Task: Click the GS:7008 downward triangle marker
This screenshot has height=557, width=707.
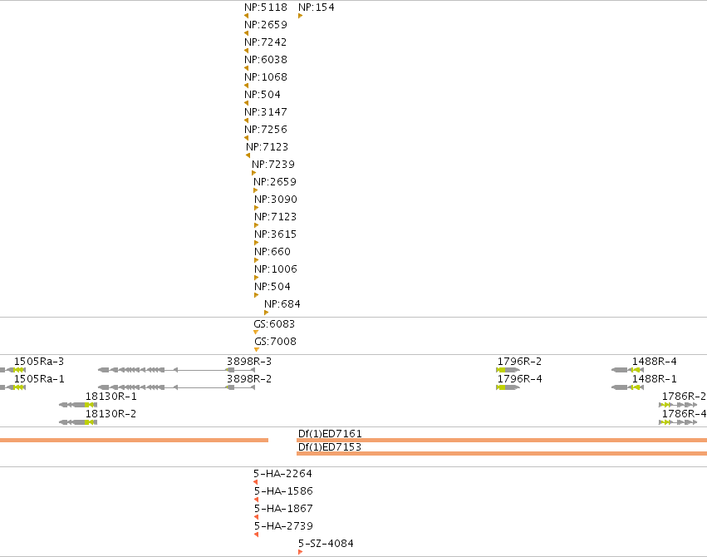Action: 257,349
